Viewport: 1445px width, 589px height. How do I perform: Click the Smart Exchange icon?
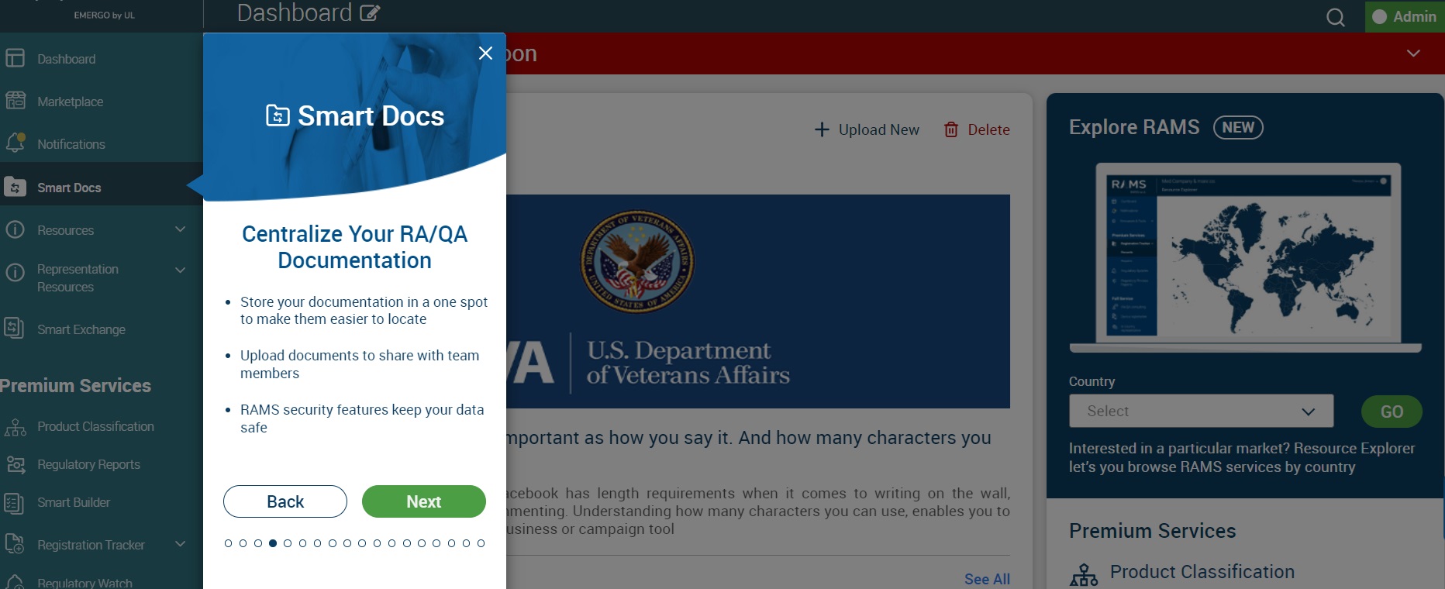(14, 328)
